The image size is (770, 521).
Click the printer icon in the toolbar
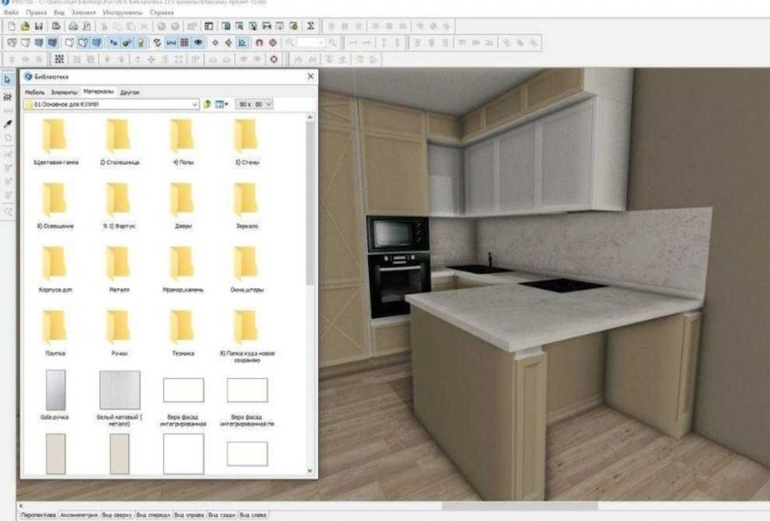coord(72,26)
